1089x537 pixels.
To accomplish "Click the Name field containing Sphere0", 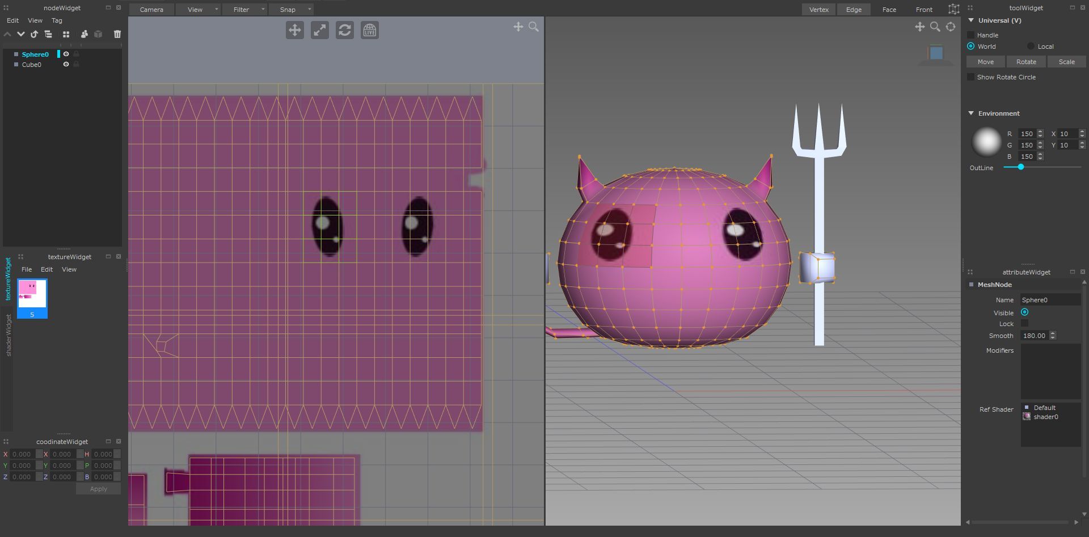I will (1050, 300).
